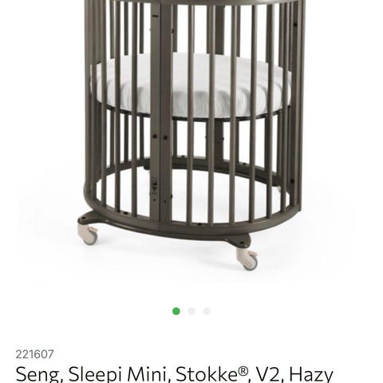Open the Seng, Sleepi Mini product title
383x383 pixels.
click(x=174, y=374)
